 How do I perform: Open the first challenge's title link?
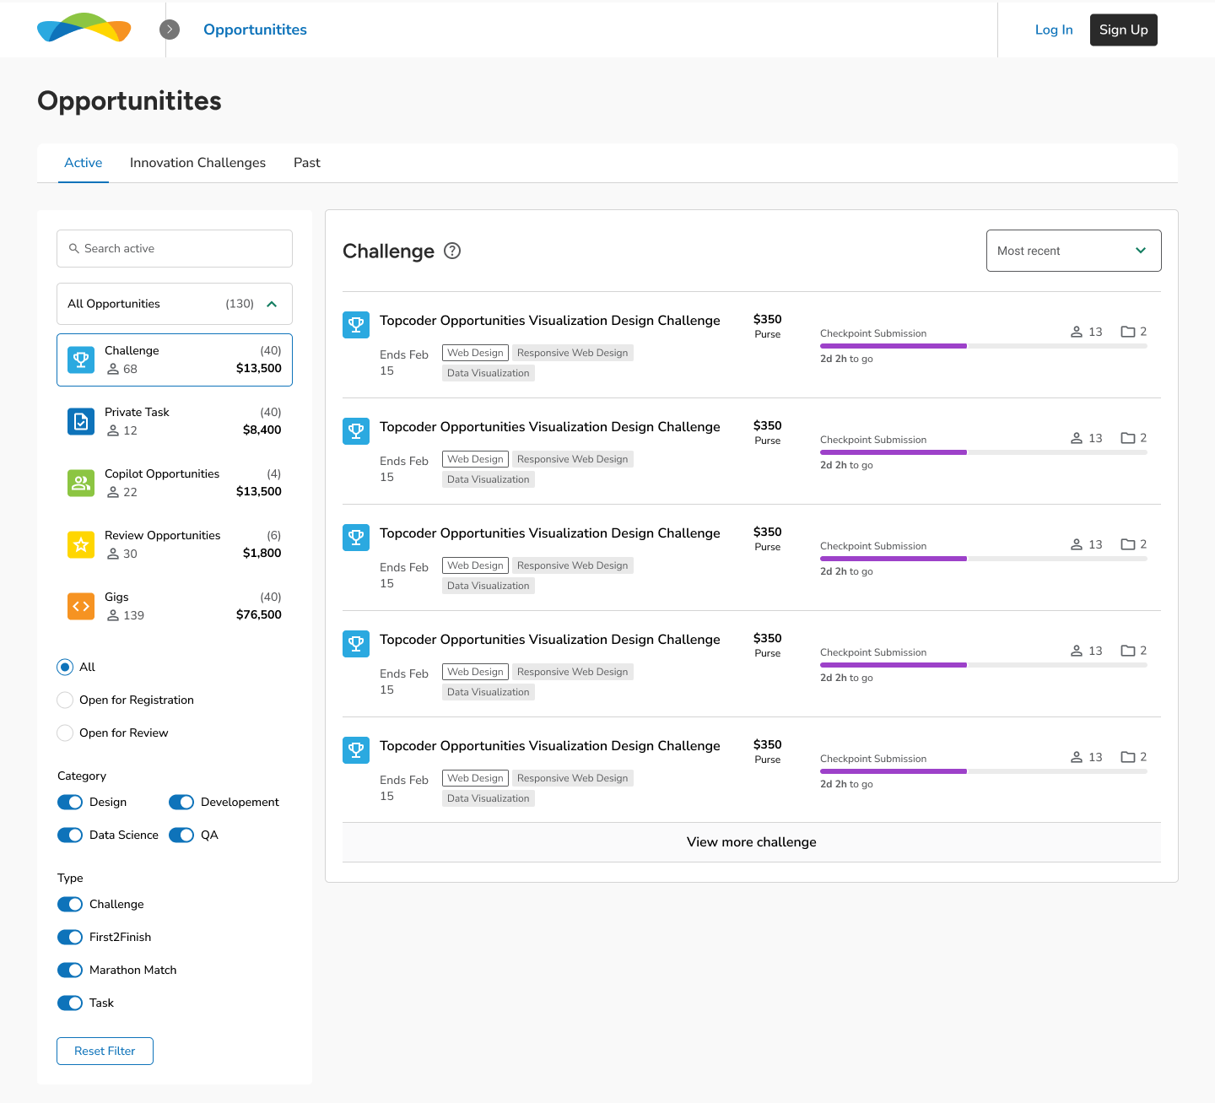point(550,321)
